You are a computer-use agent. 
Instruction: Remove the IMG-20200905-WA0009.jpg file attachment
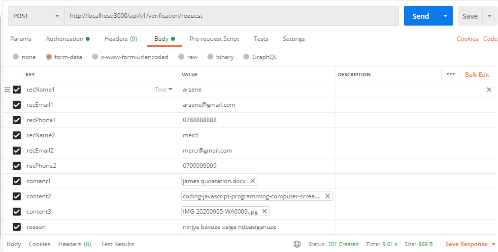(264, 211)
